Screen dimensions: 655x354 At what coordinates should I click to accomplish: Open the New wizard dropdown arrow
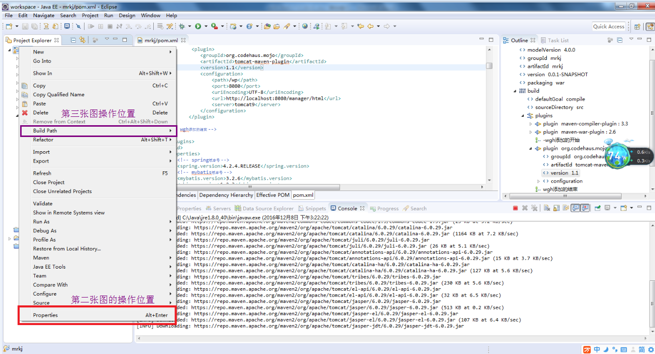(17, 27)
